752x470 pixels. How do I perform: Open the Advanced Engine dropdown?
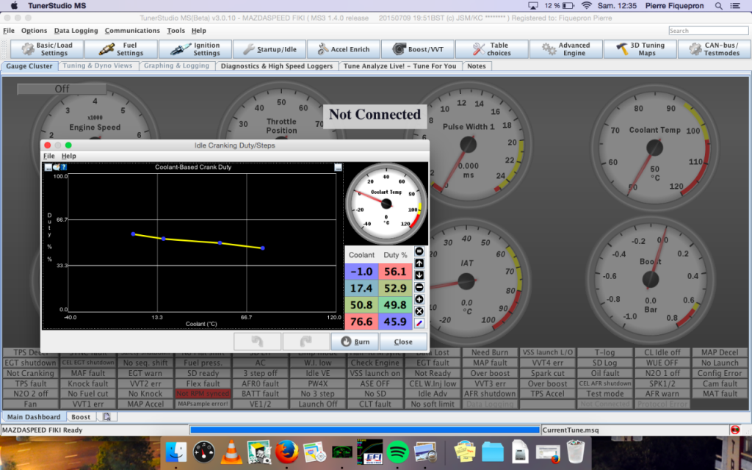click(566, 49)
